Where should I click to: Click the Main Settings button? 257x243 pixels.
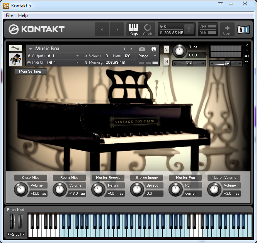(x=31, y=71)
